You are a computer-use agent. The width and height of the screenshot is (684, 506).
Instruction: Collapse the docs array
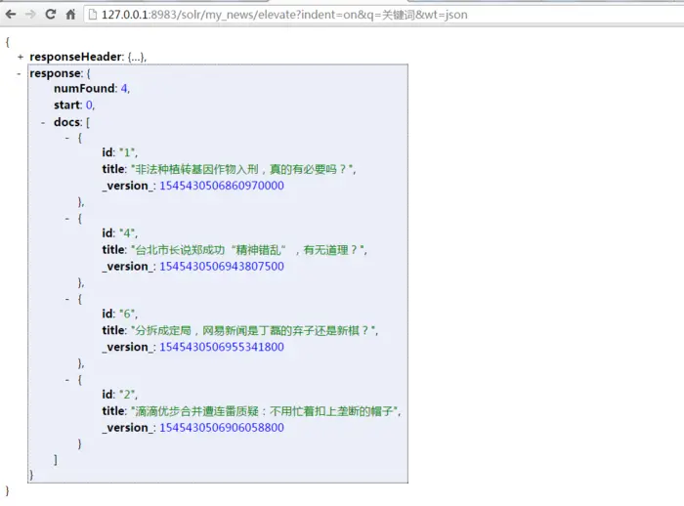tap(43, 122)
